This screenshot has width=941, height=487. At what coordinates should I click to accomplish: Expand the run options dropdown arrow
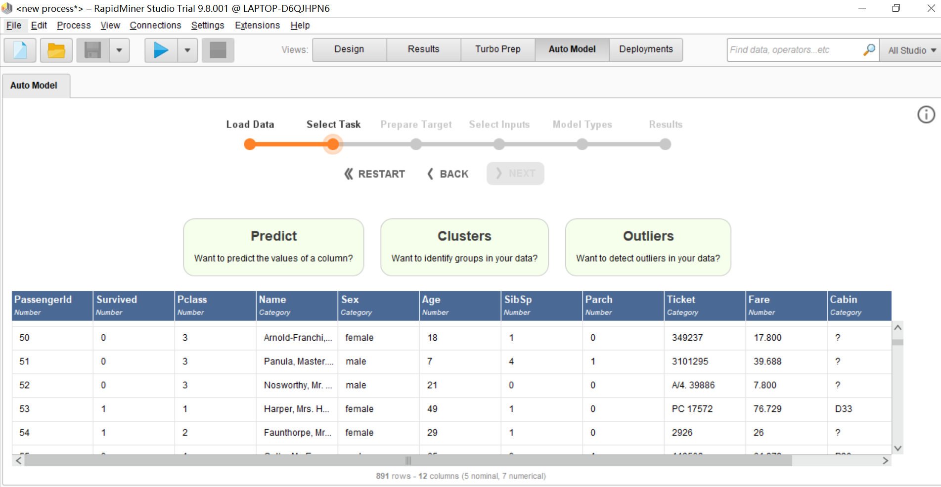pos(187,50)
